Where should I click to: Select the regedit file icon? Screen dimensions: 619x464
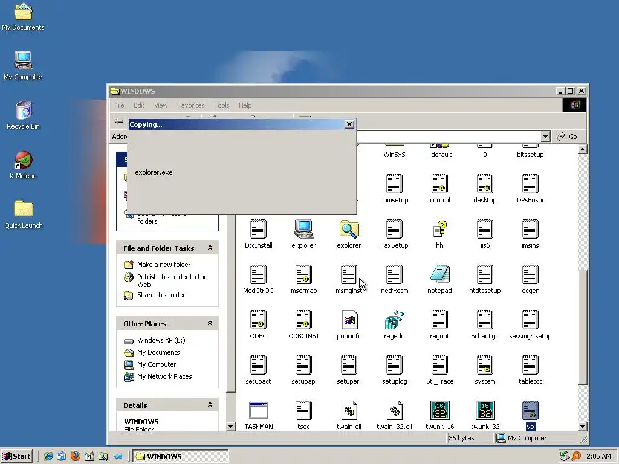pos(394,320)
